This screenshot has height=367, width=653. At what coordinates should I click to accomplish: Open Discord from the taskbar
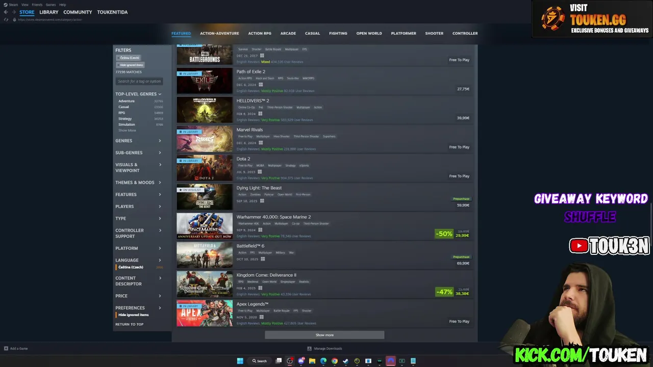tap(301, 361)
